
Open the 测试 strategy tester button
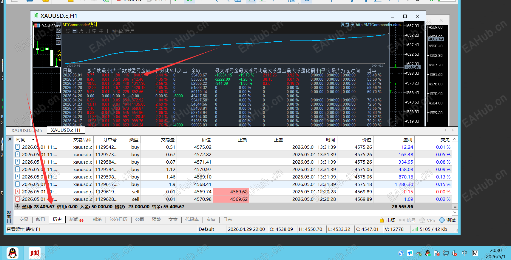[x=447, y=220]
